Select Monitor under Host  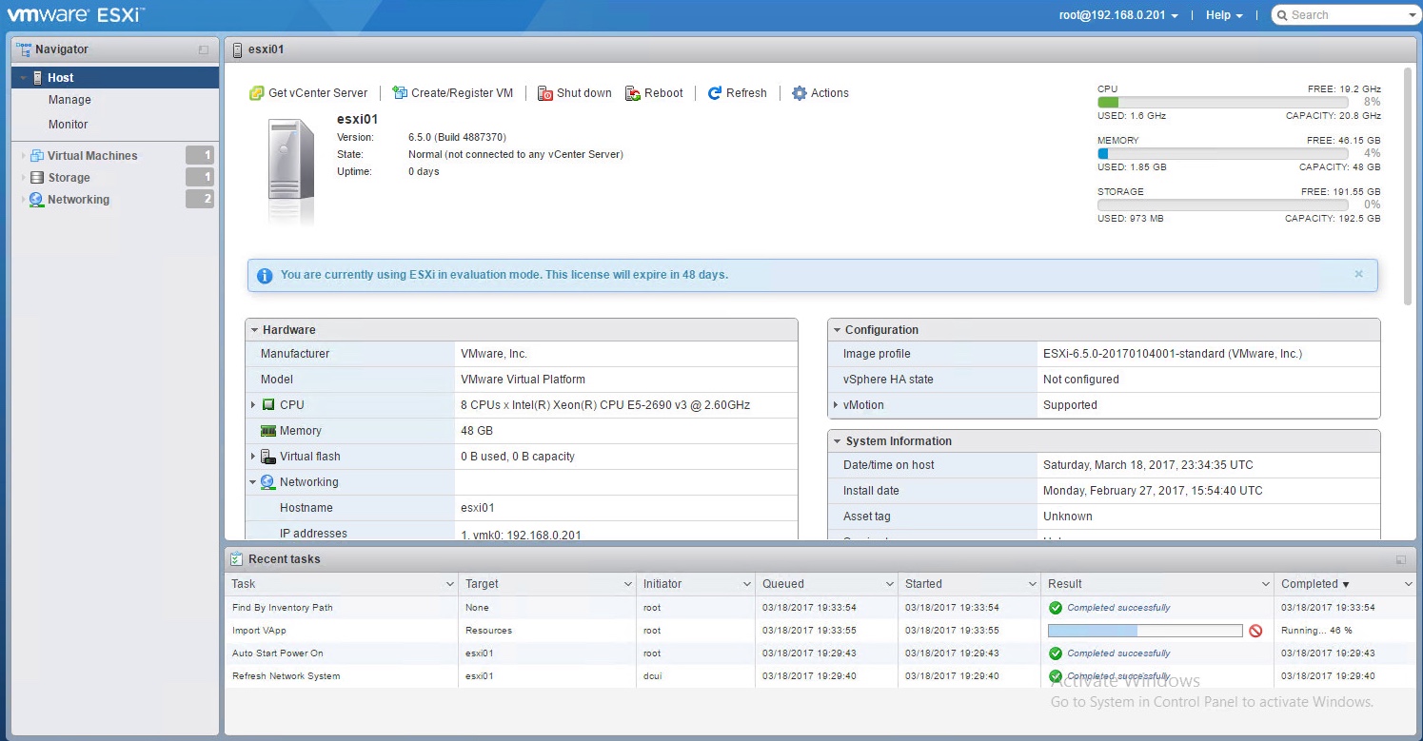[x=68, y=125]
